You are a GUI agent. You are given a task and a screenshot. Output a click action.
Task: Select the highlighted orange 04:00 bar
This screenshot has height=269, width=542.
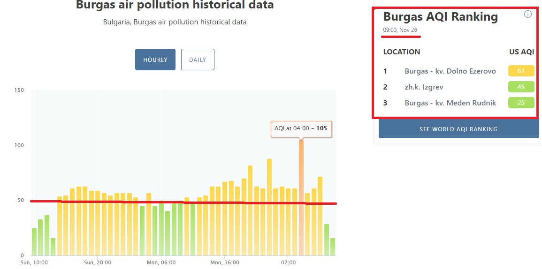click(x=301, y=197)
